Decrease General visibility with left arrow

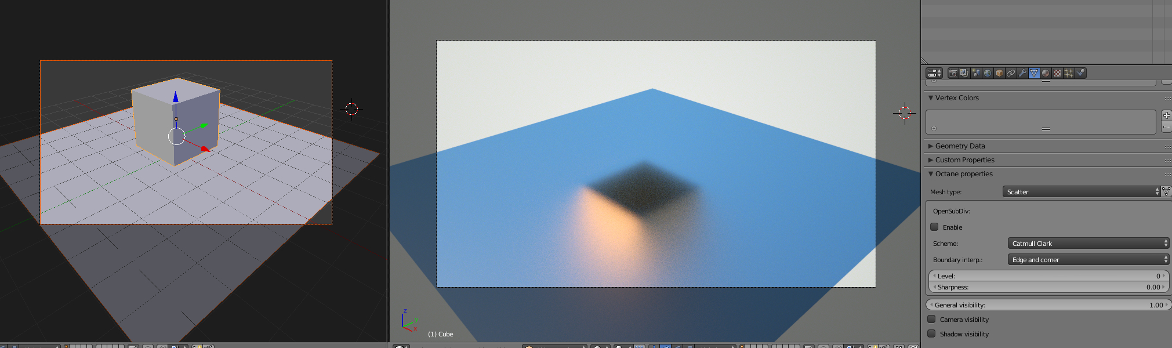tap(931, 305)
